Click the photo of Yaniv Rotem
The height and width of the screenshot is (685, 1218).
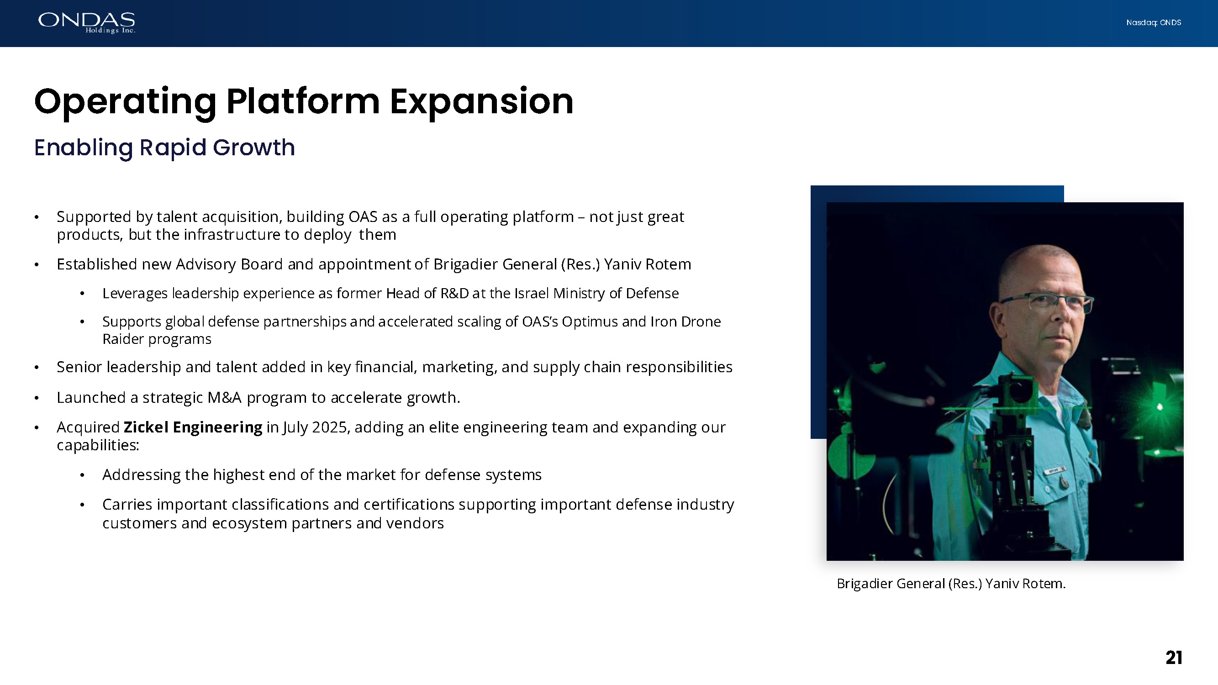1004,381
